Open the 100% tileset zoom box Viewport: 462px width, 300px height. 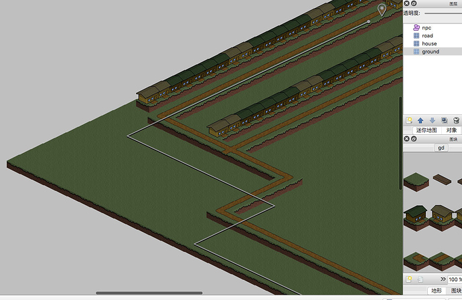tap(455, 279)
